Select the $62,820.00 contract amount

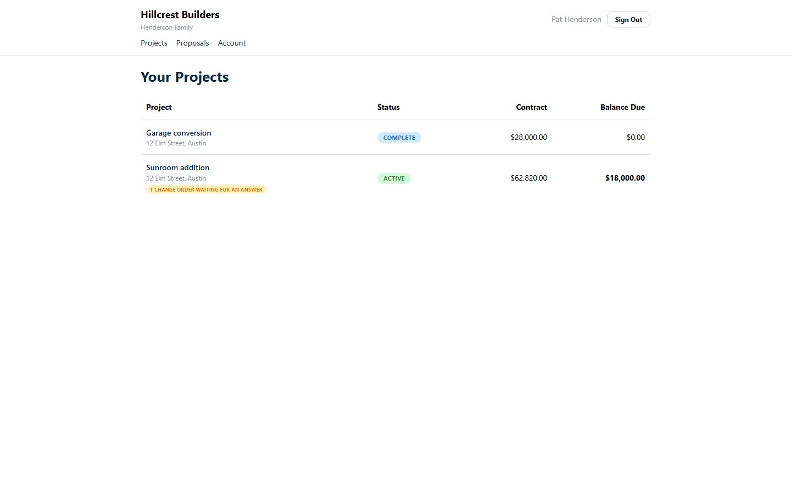click(x=528, y=178)
